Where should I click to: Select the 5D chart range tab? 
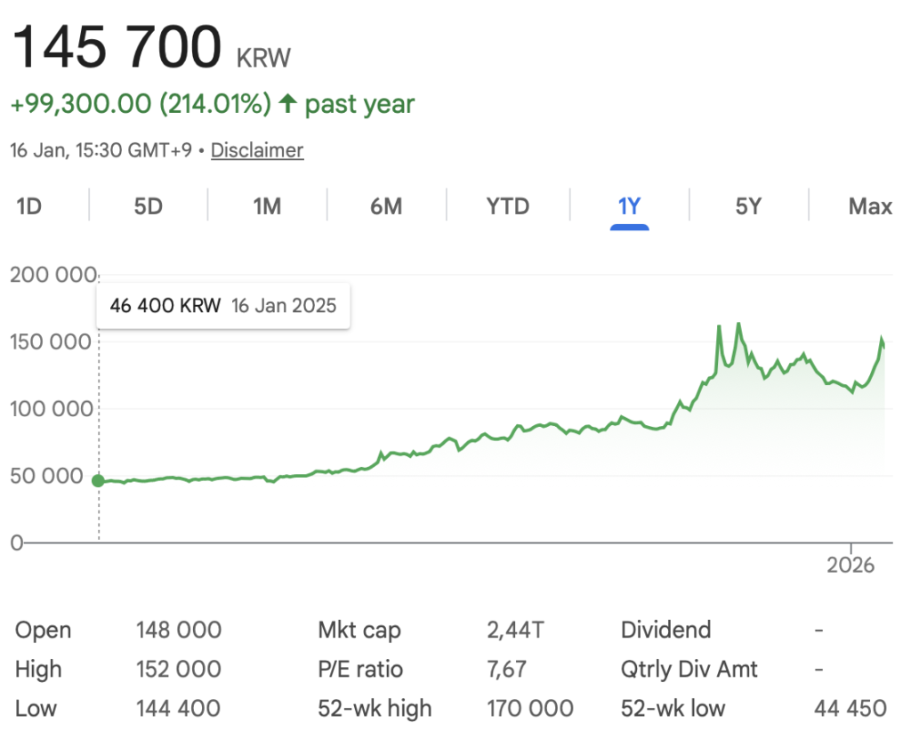point(149,206)
